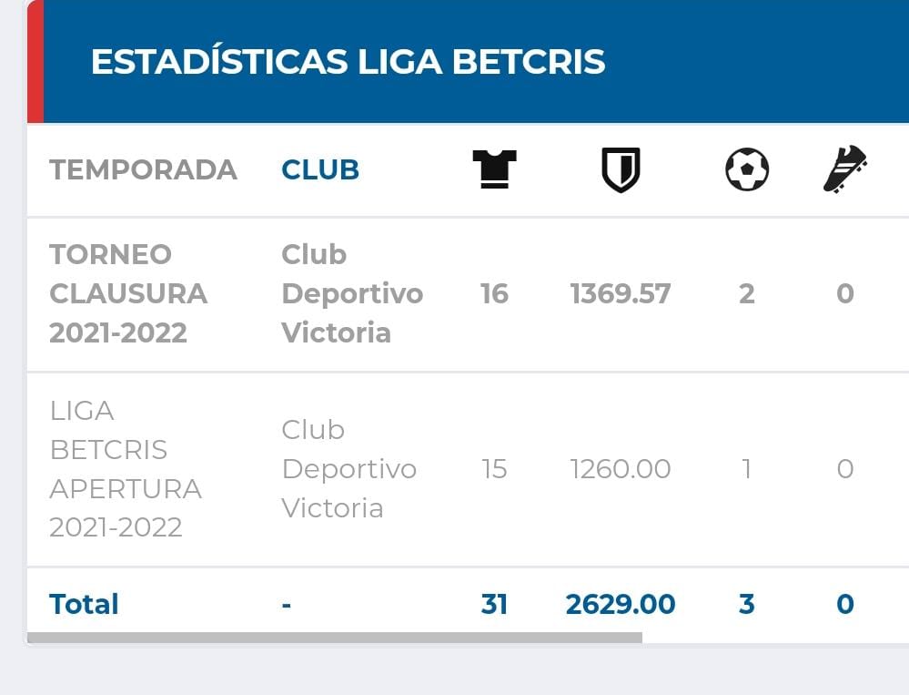Select the 1369.57 minutes value
Image resolution: width=909 pixels, height=695 pixels.
point(621,293)
